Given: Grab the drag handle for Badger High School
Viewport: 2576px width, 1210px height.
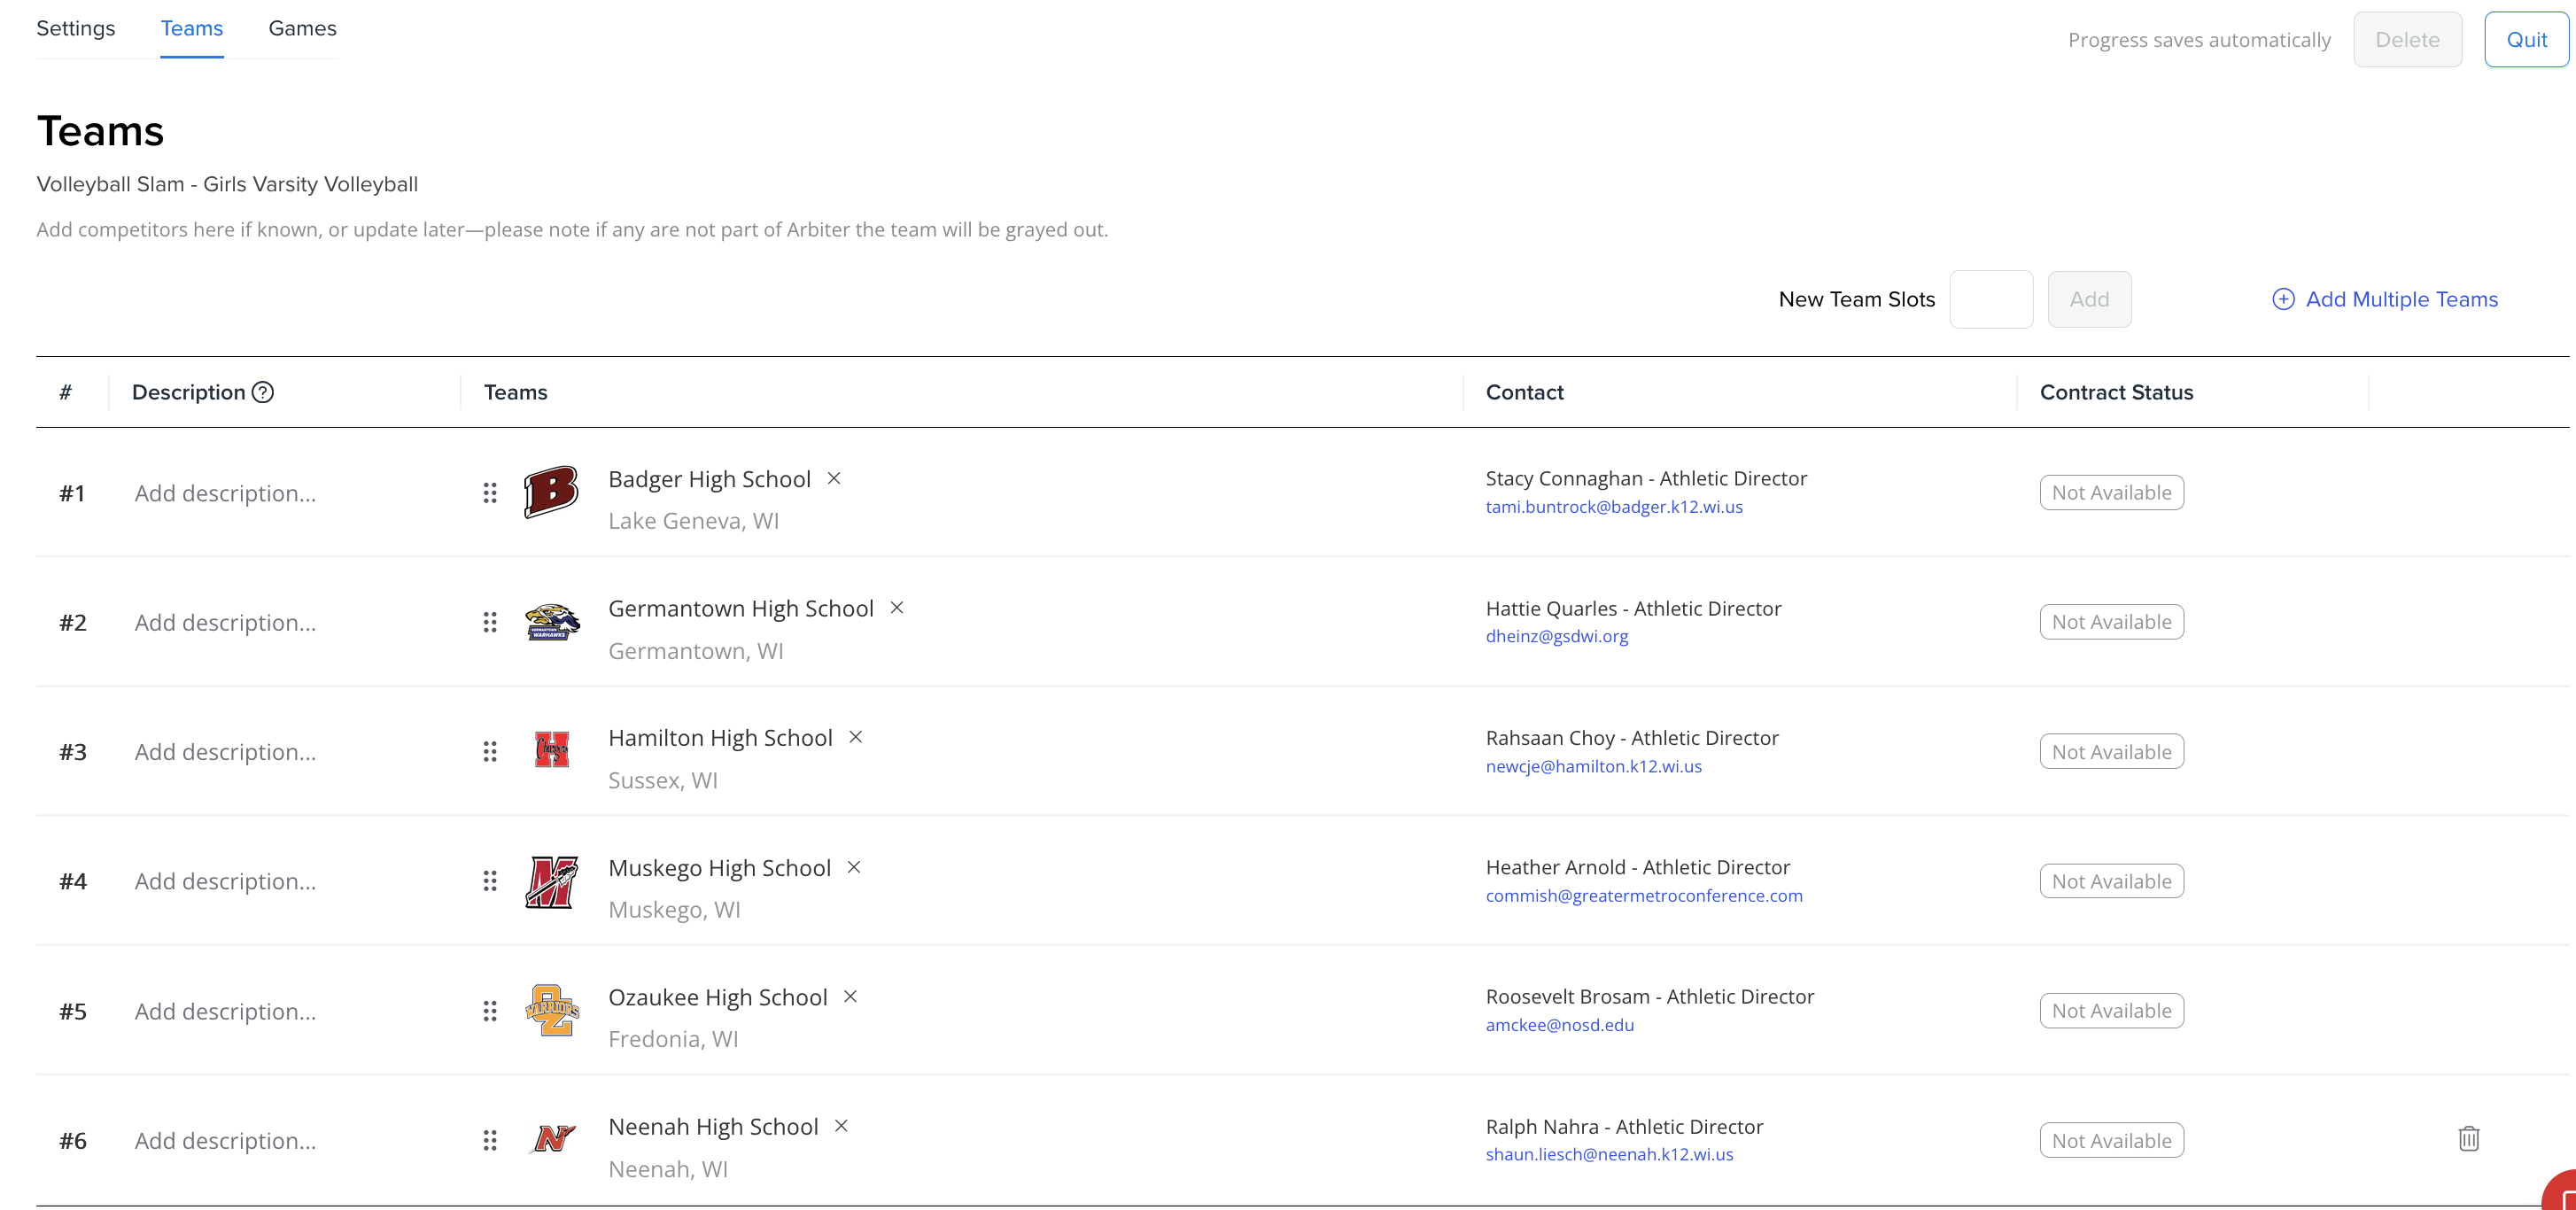Looking at the screenshot, I should click(490, 493).
